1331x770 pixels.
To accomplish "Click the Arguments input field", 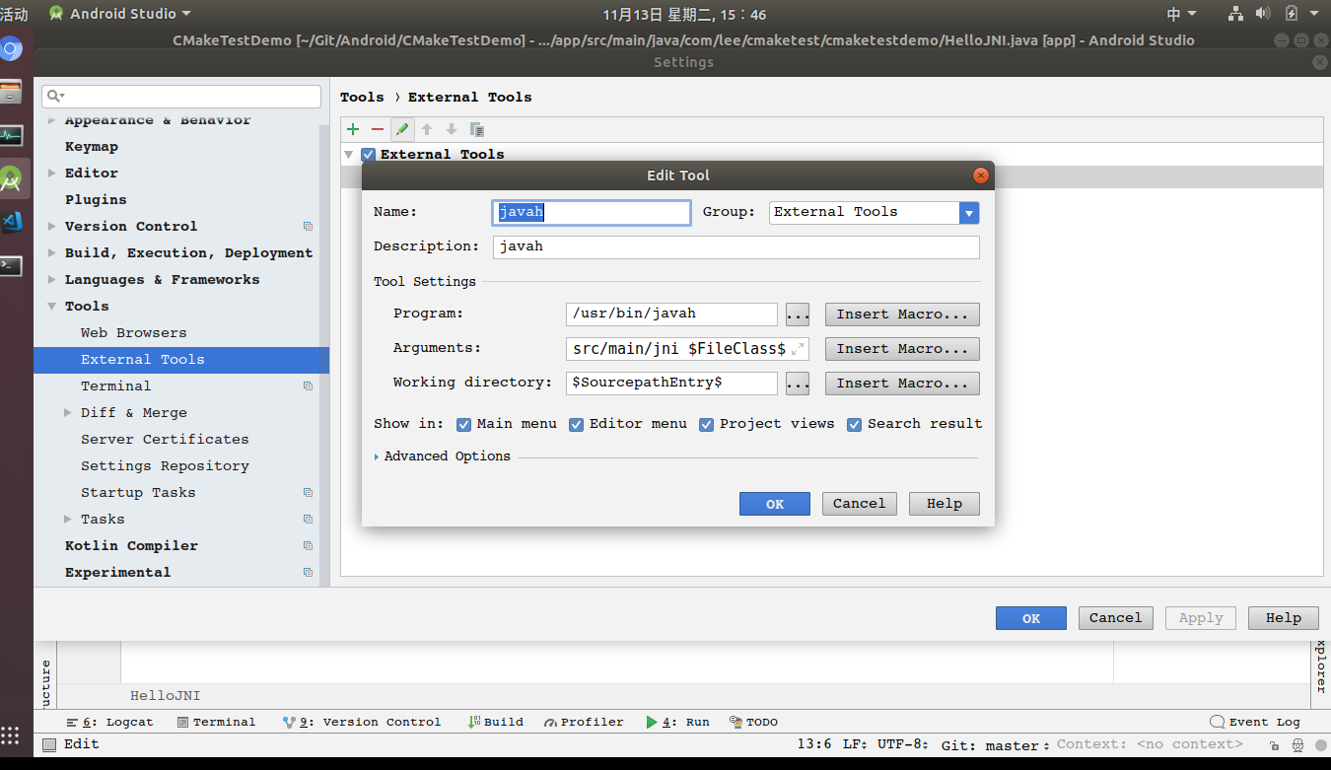I will coord(680,348).
